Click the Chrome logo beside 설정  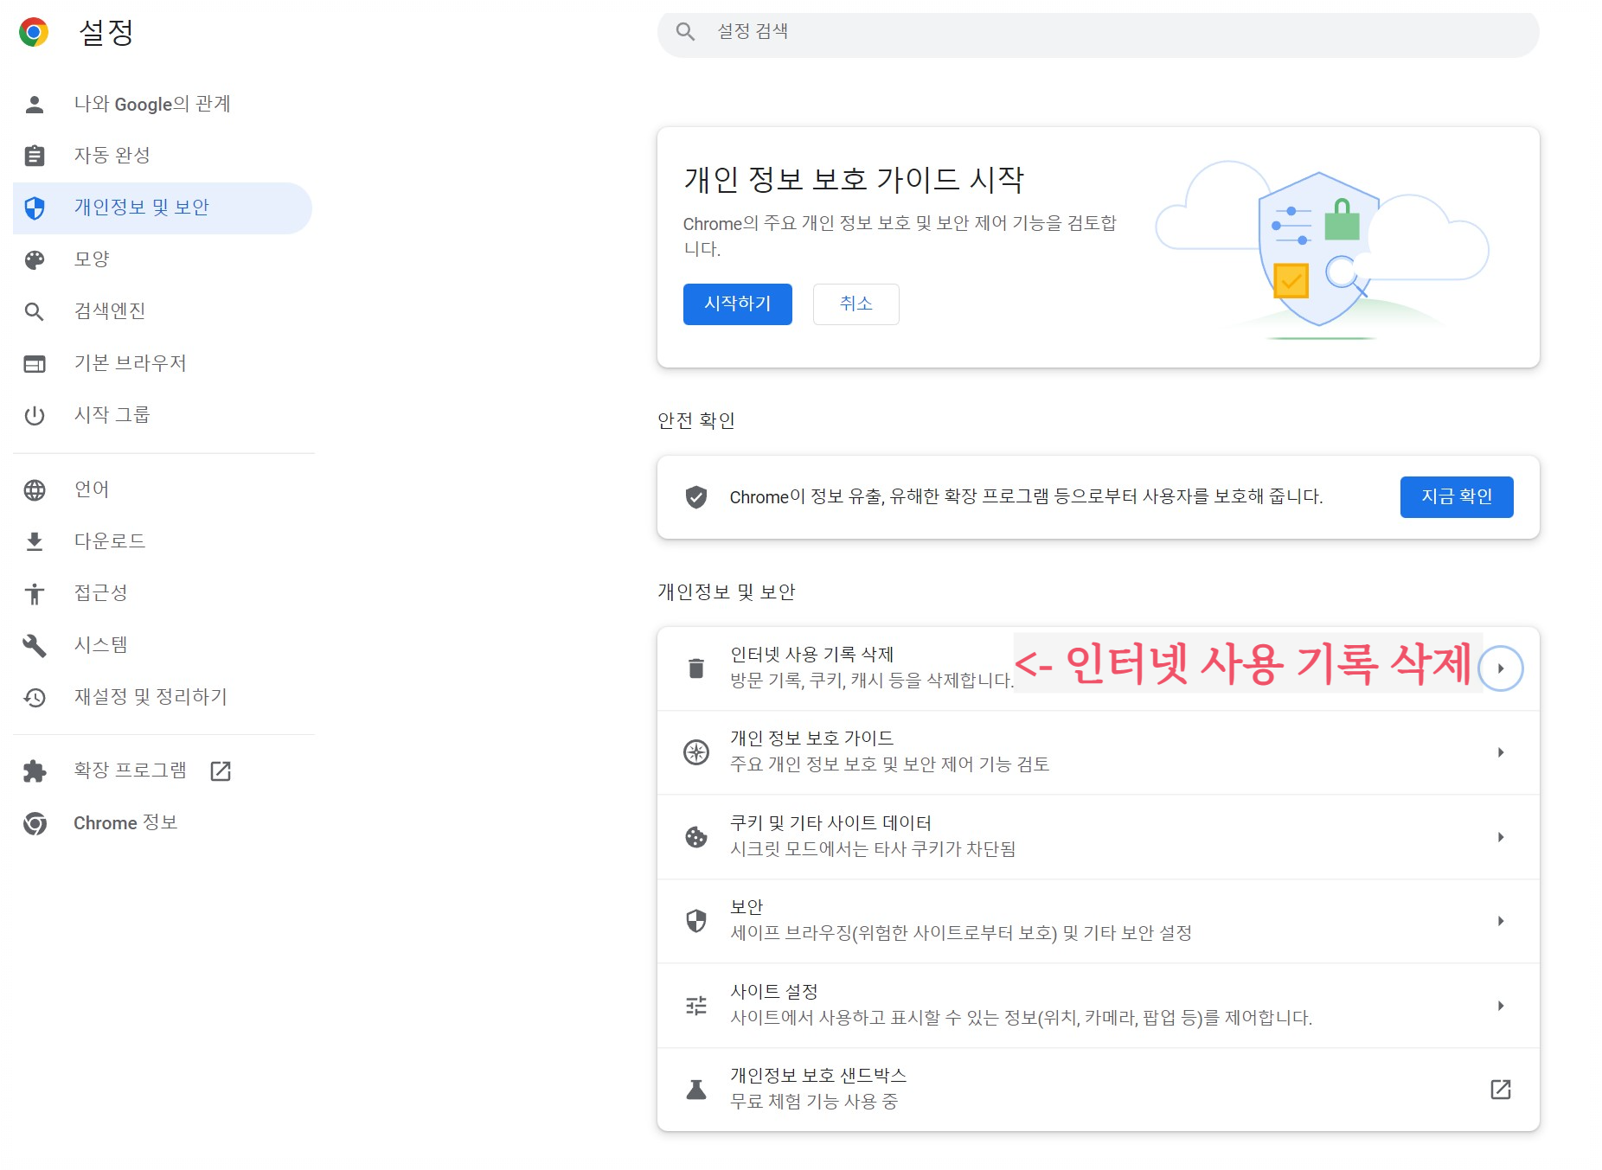(34, 33)
